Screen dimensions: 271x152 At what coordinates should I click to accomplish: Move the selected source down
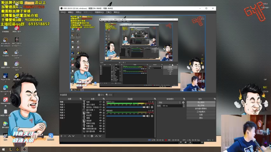coord(100,136)
